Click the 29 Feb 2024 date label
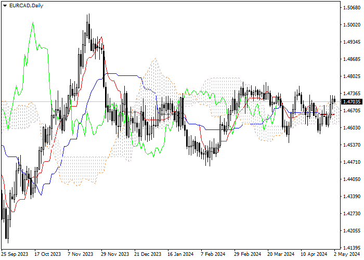Screen dimensions: 364x260 point(248,254)
